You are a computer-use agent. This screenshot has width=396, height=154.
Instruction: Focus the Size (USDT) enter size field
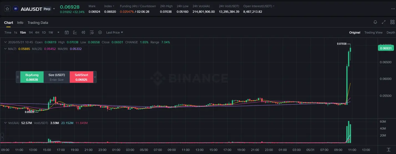click(x=57, y=80)
